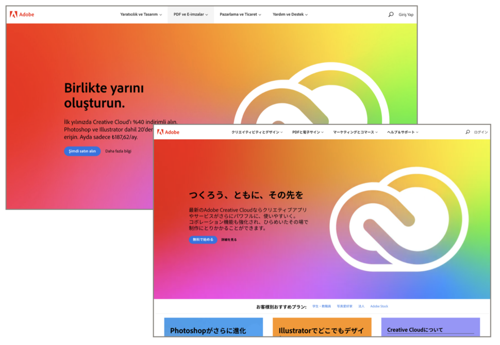Expand マーケティングとコマース menu

(355, 132)
